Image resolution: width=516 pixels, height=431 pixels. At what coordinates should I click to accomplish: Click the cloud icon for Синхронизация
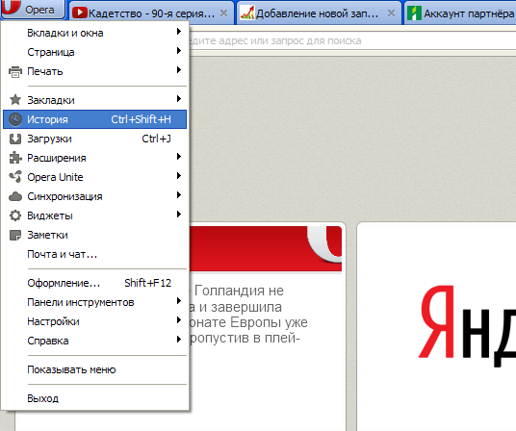click(x=15, y=196)
